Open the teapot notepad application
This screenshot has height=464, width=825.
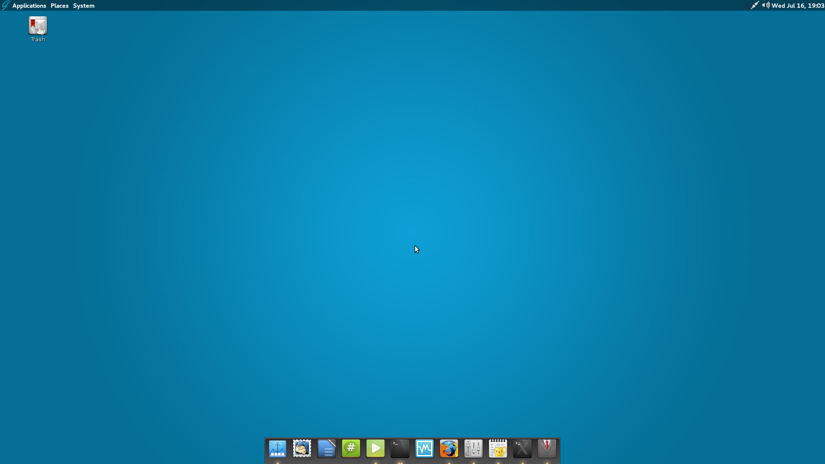[498, 449]
